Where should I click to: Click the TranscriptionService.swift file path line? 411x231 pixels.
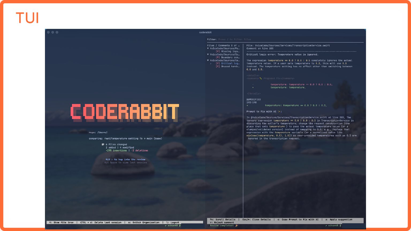pos(288,45)
